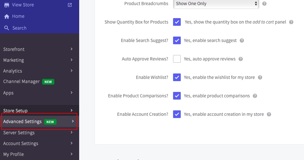The width and height of the screenshot is (304, 160).
Task: Click the View Store storefront icon
Action: click(6, 5)
